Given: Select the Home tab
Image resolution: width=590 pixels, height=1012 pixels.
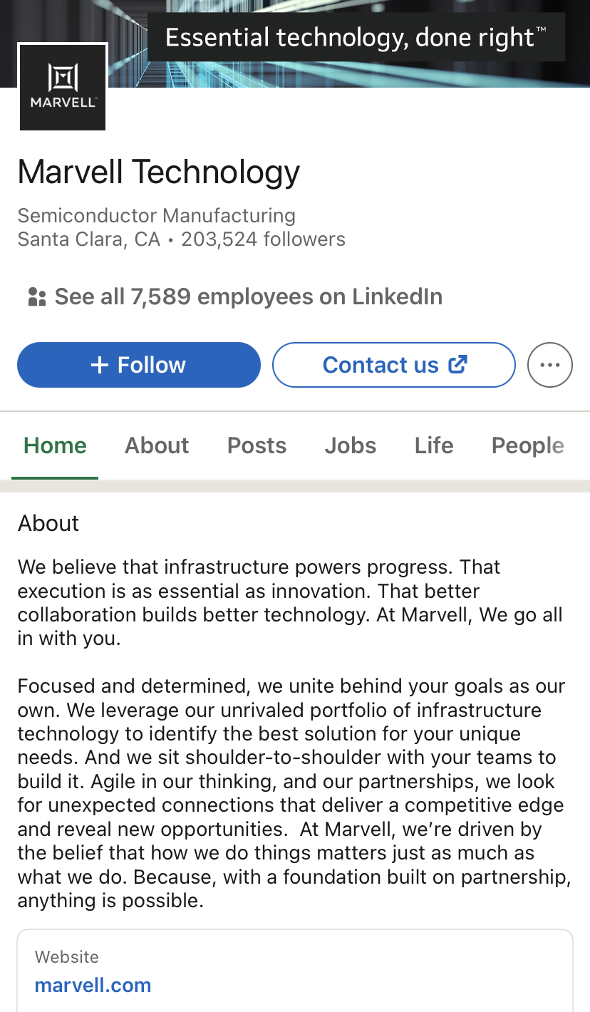Looking at the screenshot, I should (55, 445).
